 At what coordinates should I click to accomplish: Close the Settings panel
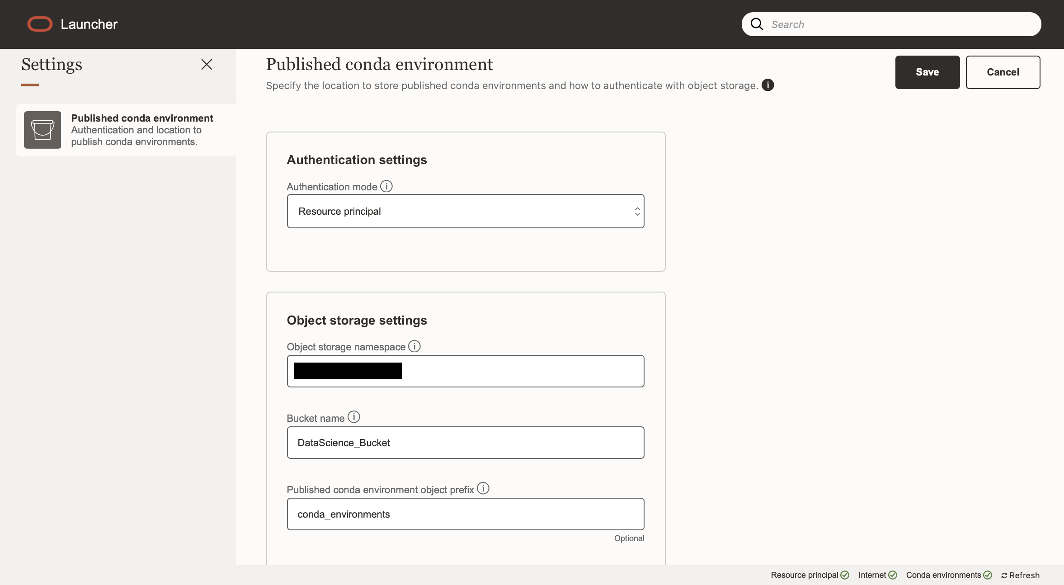tap(207, 65)
